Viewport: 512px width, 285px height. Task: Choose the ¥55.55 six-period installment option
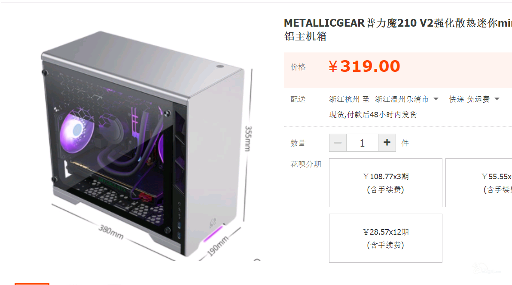[x=479, y=183]
